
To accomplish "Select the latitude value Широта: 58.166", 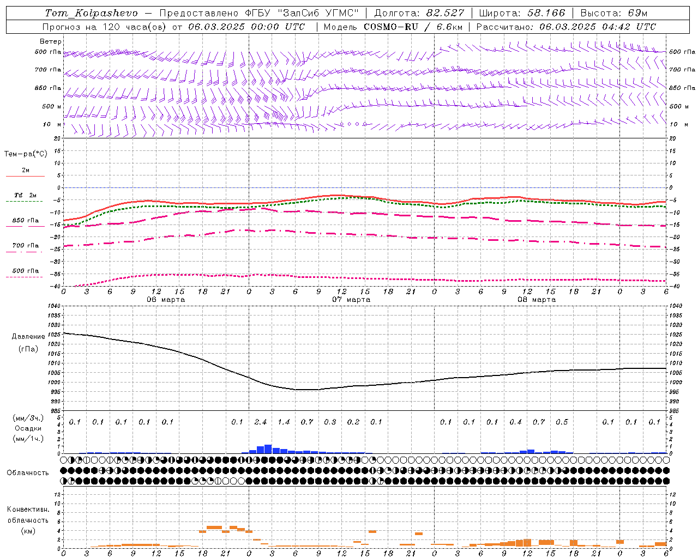I will coord(522,13).
